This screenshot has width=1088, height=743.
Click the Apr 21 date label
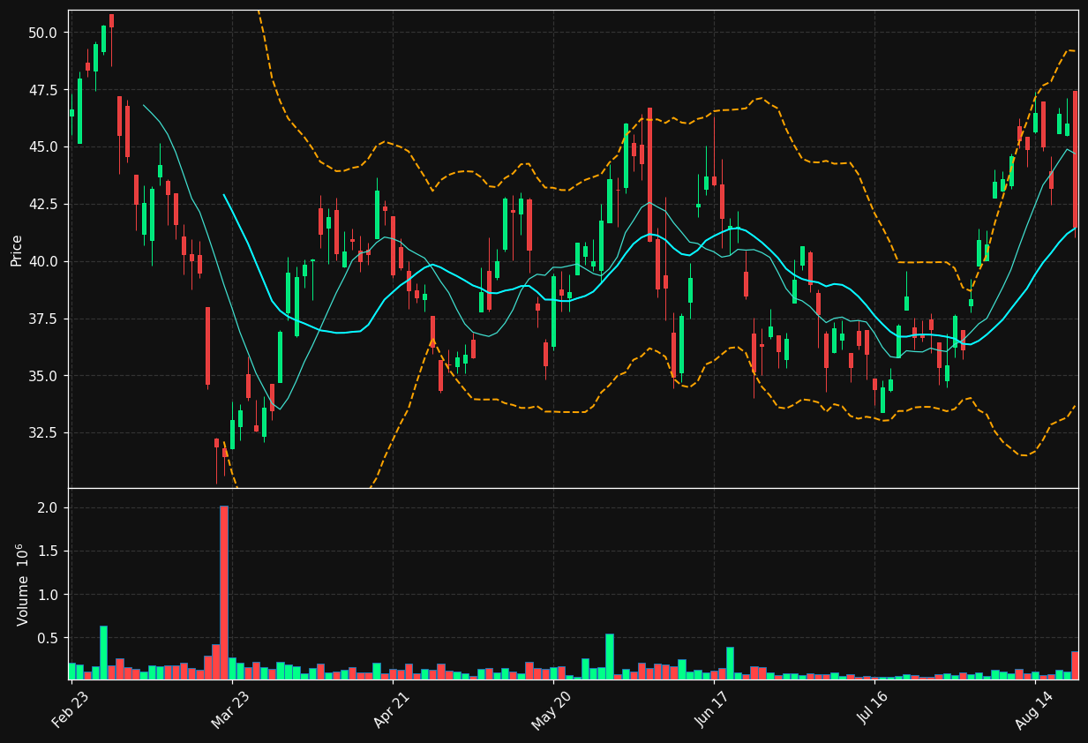tap(392, 710)
